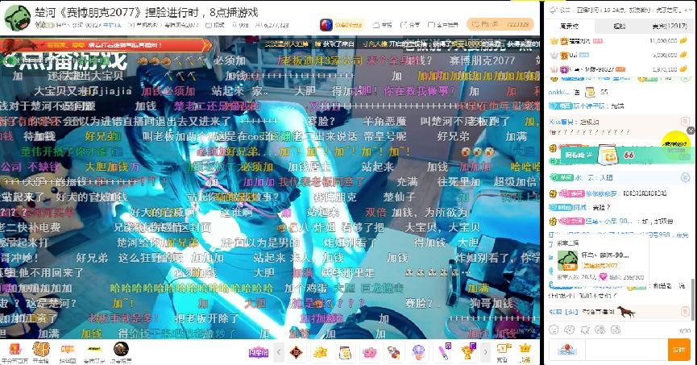Select third-ranked user with 1,970,100

tap(619, 69)
